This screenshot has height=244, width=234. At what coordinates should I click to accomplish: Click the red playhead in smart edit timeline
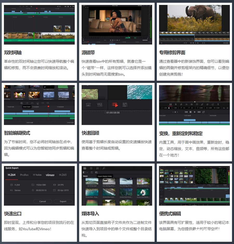click(x=48, y=106)
